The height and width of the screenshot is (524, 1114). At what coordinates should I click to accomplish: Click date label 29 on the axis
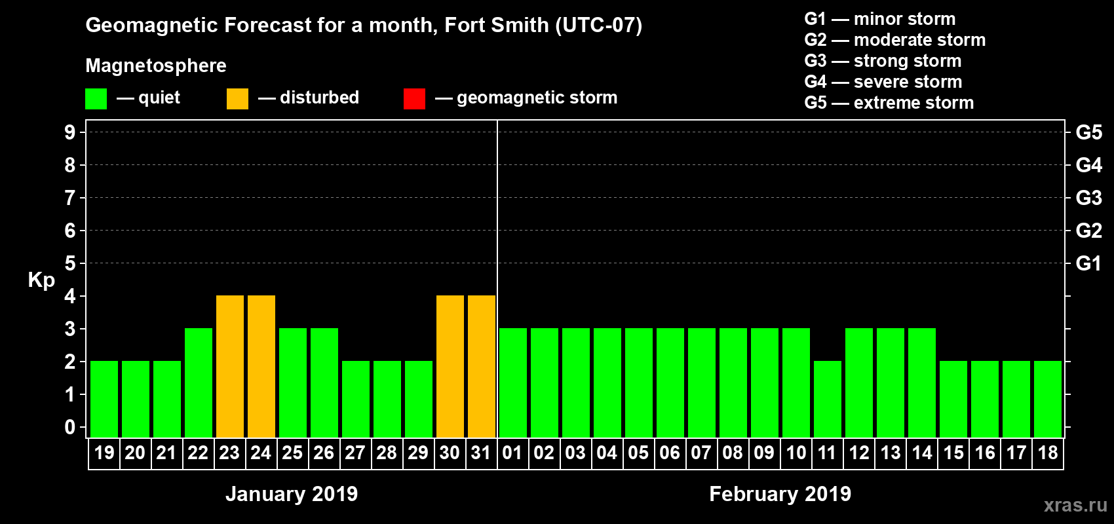tap(418, 453)
